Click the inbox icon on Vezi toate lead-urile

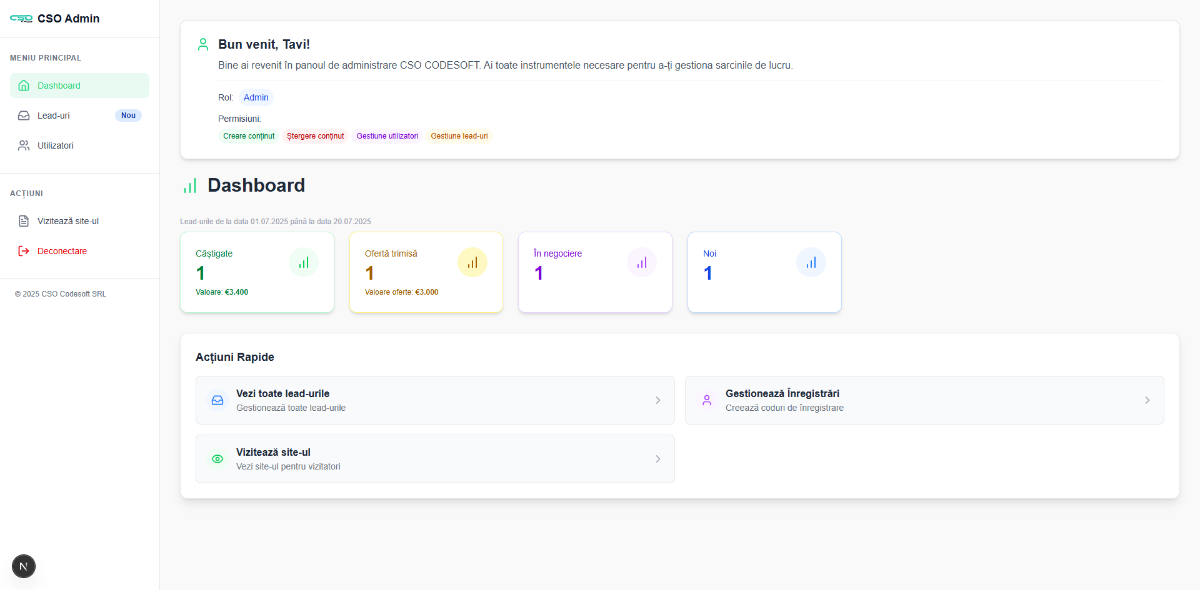pos(217,400)
